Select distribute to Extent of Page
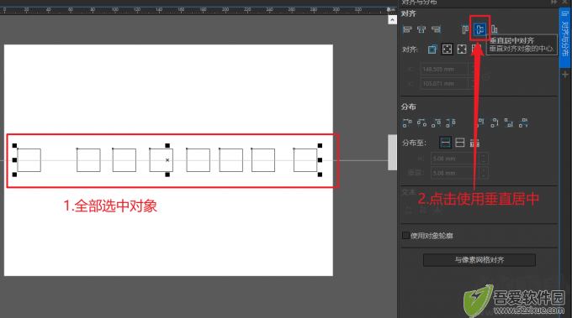The height and width of the screenshot is (318, 572). click(460, 143)
